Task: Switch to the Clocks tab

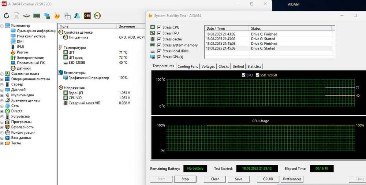Action: 224,67
